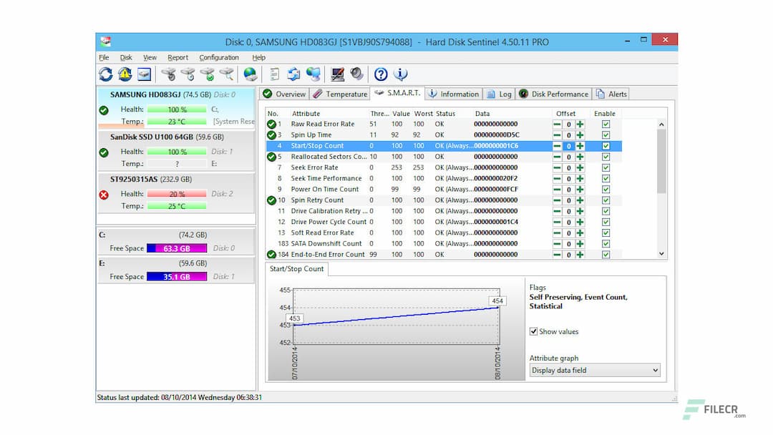773x435 pixels.
Task: Select the SanDisk SSD U100 64GB disk
Action: 176,150
